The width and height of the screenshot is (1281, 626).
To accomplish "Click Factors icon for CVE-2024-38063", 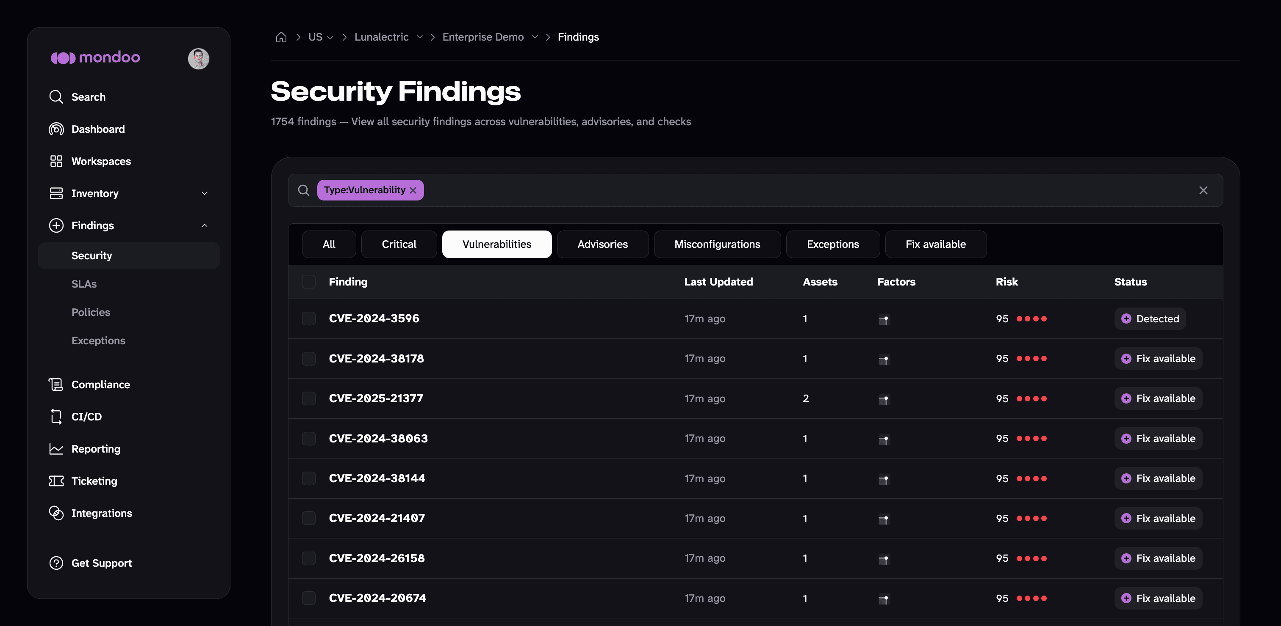I will [884, 439].
